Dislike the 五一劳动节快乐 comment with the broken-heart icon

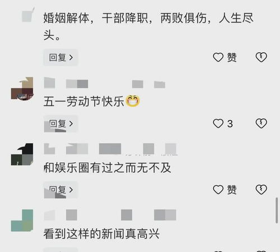coord(261,123)
